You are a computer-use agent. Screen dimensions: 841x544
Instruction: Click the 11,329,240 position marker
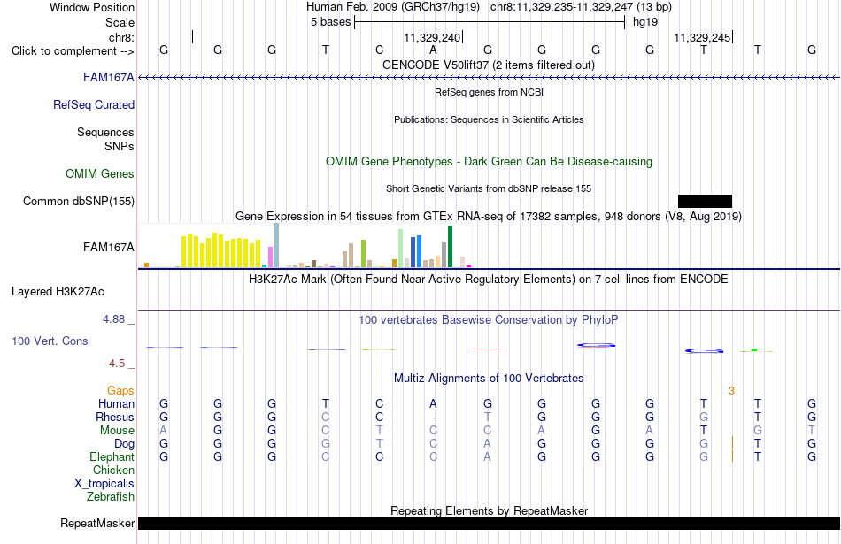pyautogui.click(x=432, y=38)
